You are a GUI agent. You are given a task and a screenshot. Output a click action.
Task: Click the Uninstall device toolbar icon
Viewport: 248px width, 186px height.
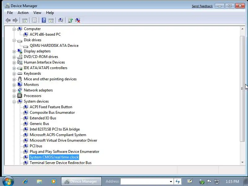(x=78, y=20)
